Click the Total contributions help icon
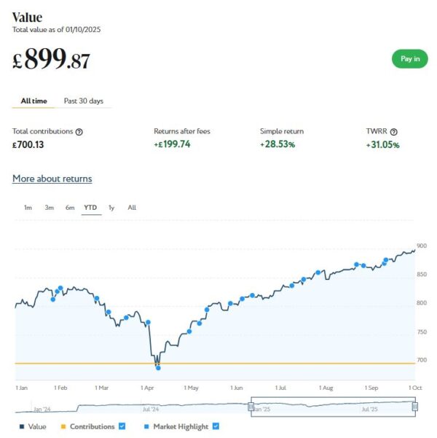This screenshot has width=437, height=438. pos(79,132)
